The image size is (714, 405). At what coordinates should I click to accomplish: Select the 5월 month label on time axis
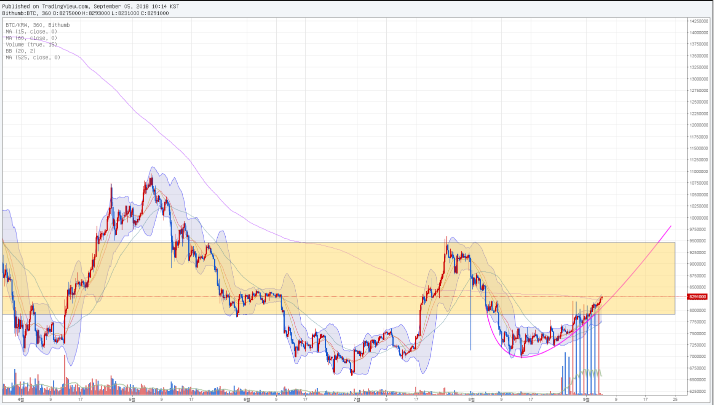pyautogui.click(x=132, y=399)
